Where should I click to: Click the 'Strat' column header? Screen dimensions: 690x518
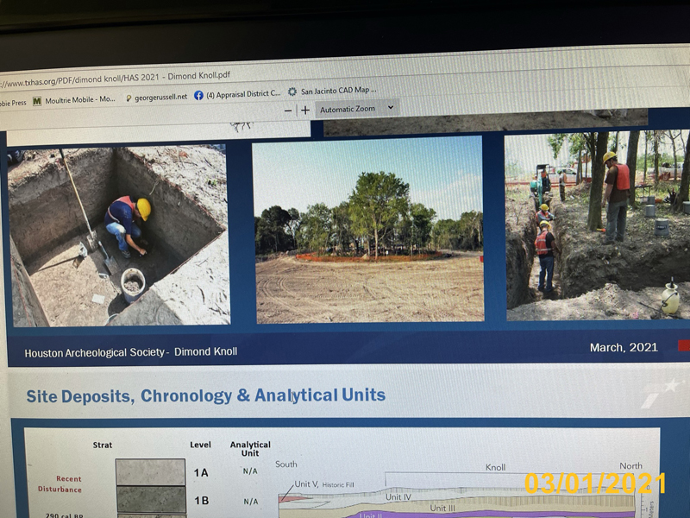(x=103, y=445)
